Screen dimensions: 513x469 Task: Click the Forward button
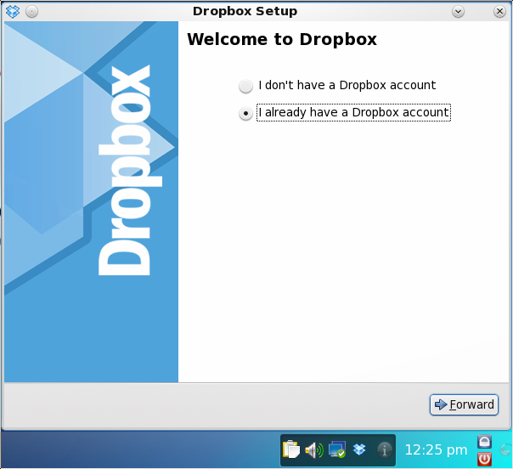point(464,404)
